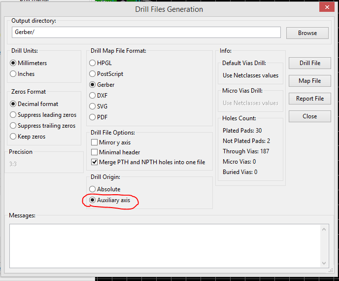Select Suppress leading zeros

[x=43, y=115]
